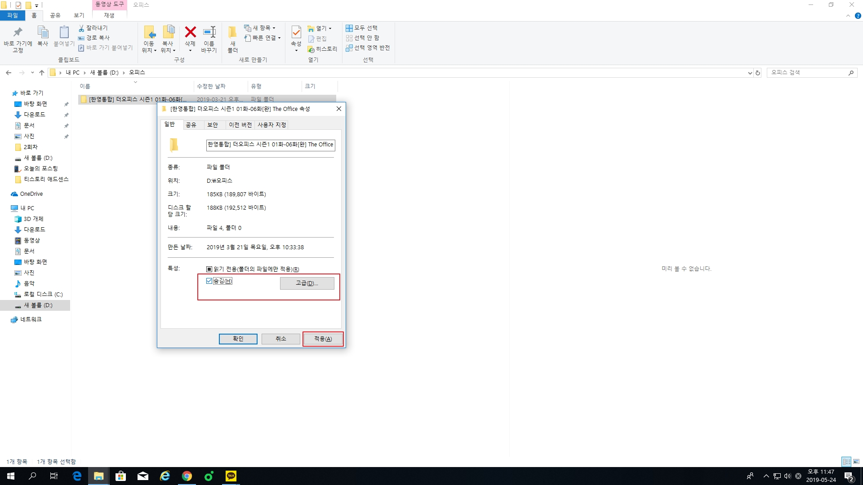Switch to the Security (보안) tab
863x485 pixels.
click(213, 125)
